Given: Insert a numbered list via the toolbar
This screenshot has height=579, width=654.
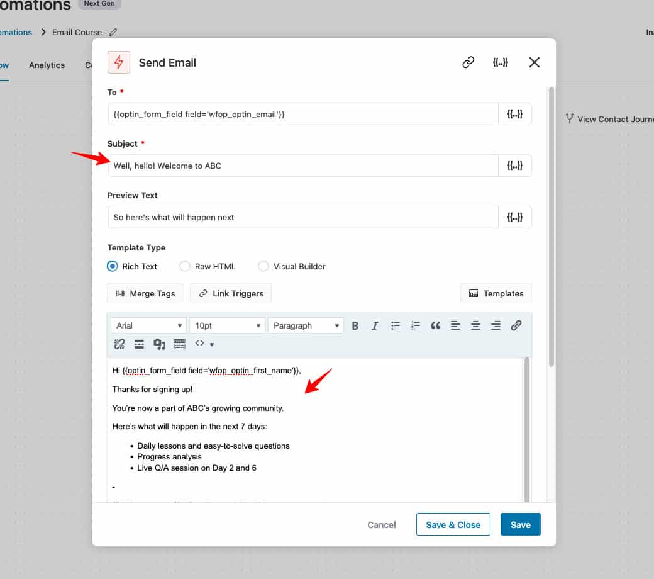Looking at the screenshot, I should tap(415, 325).
